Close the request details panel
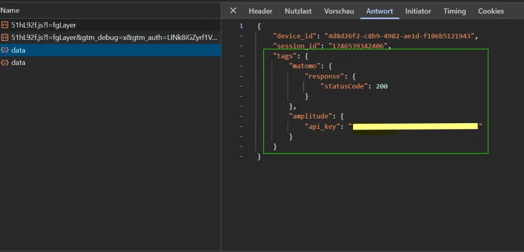The image size is (524, 252). 233,11
